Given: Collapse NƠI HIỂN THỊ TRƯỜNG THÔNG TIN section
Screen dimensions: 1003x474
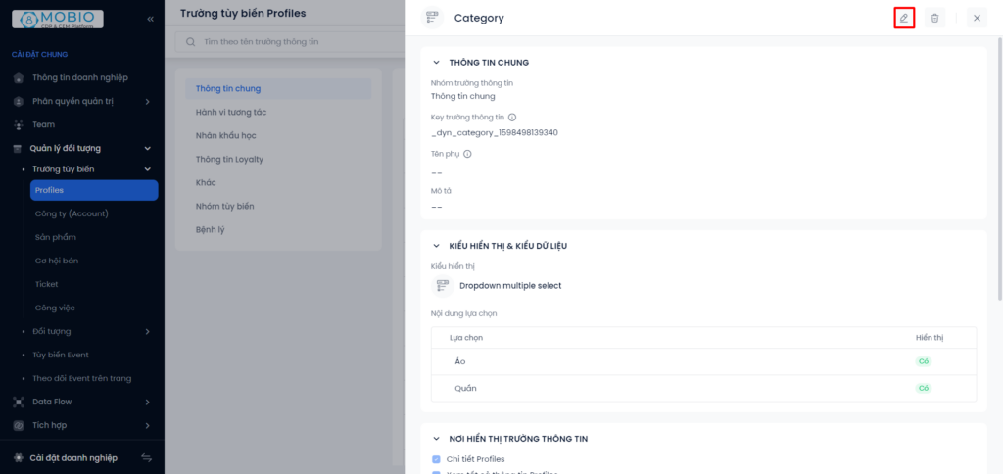Looking at the screenshot, I should (436, 439).
